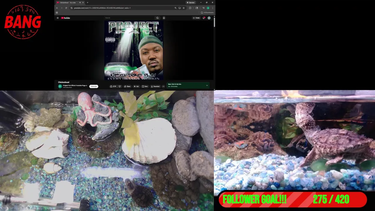Image resolution: width=375 pixels, height=211 pixels.
Task: Close the Chickenhead YouTube tab
Action: [83, 3]
